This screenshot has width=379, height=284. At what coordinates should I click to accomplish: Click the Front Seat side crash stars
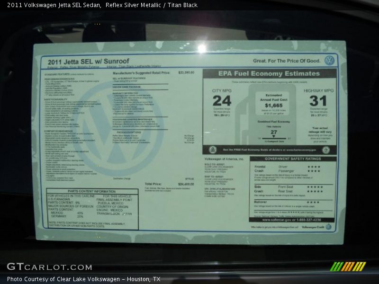[x=315, y=187]
